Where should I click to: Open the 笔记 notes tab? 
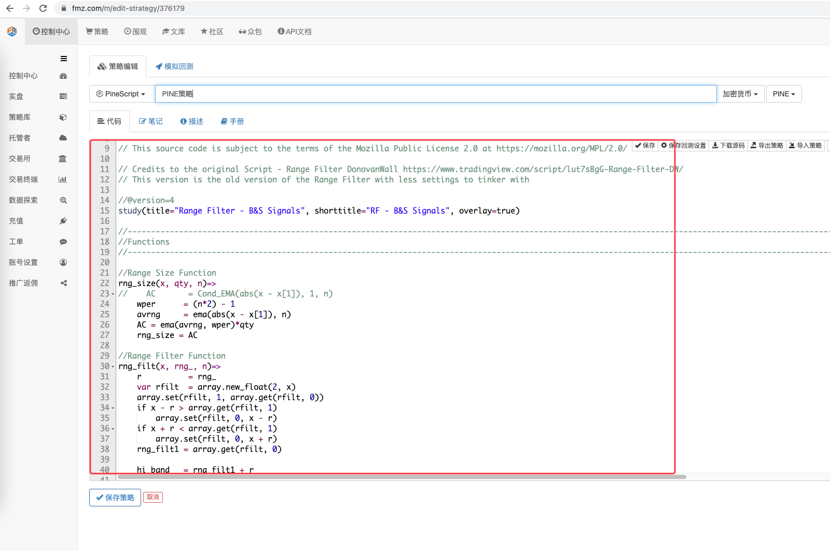[150, 121]
